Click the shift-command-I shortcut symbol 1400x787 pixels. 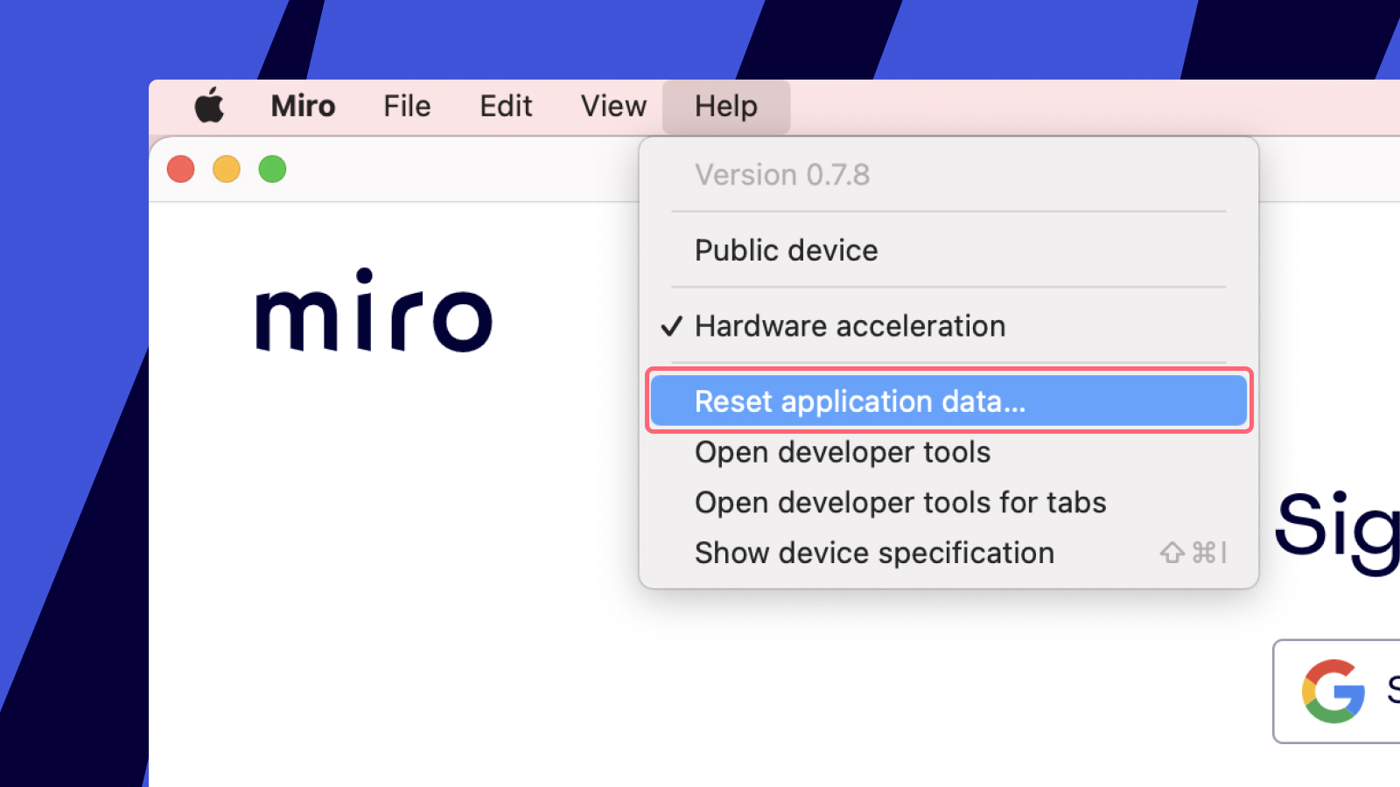pos(1193,553)
